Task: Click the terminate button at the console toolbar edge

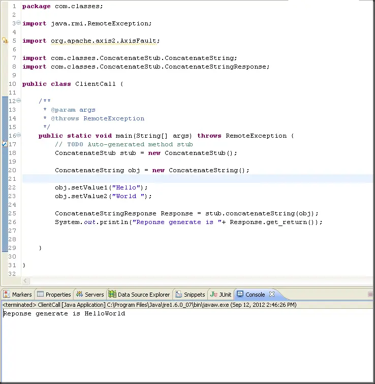Action: coord(370,294)
